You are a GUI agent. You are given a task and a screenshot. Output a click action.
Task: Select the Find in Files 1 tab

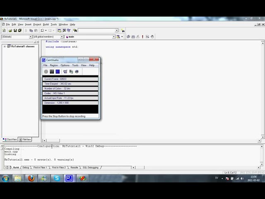[40, 167]
